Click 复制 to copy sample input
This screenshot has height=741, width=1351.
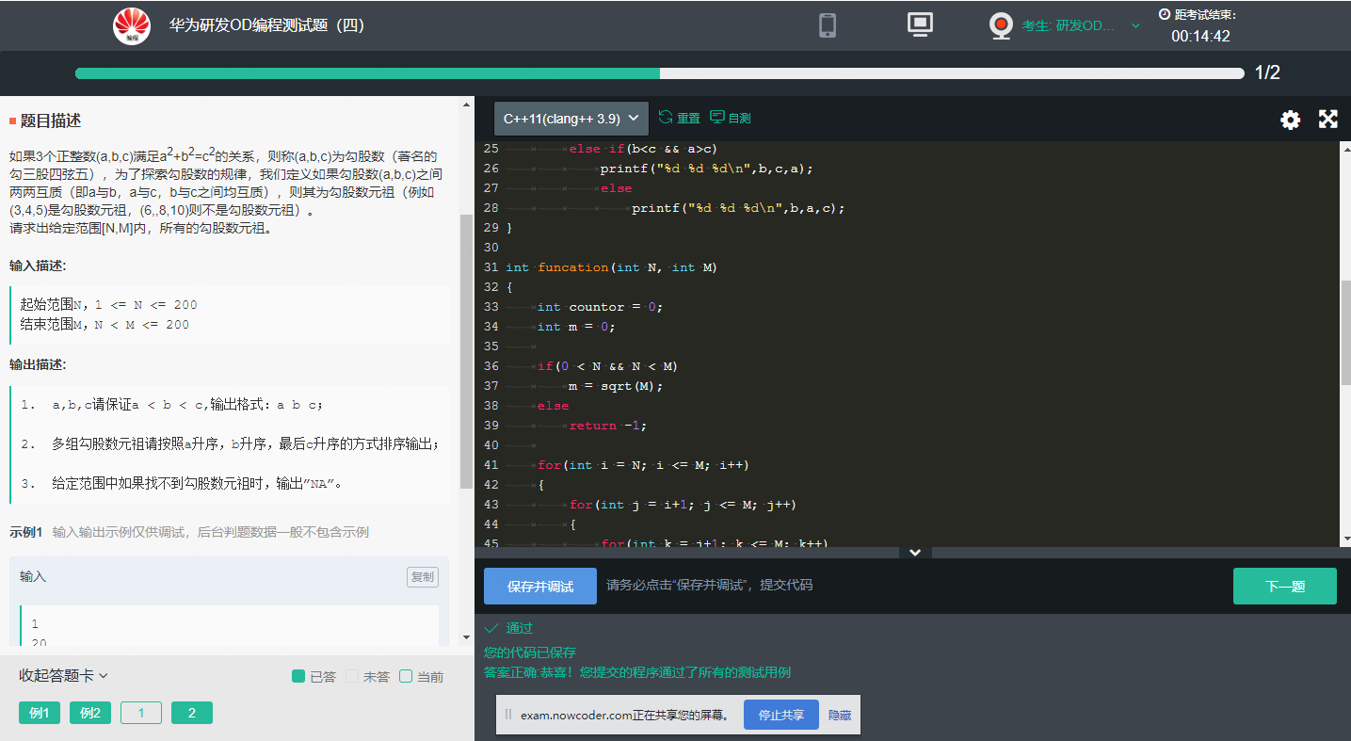point(423,576)
